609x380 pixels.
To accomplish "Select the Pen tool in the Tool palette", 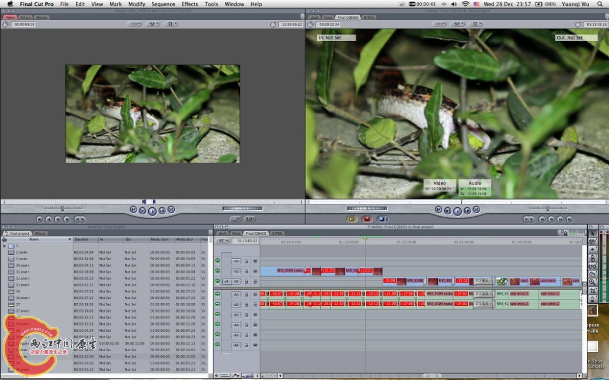I will (x=593, y=298).
